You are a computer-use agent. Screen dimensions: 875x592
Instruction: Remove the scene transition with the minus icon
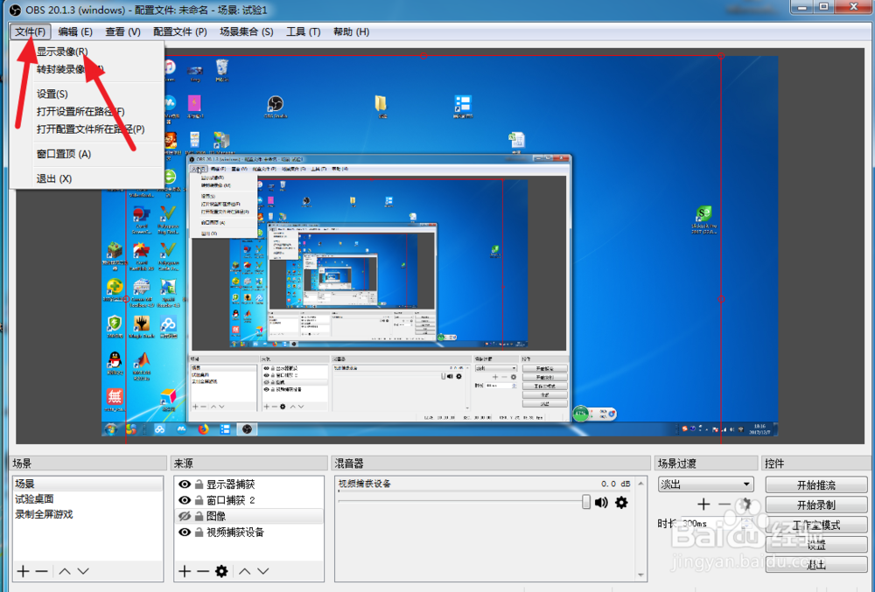click(724, 505)
